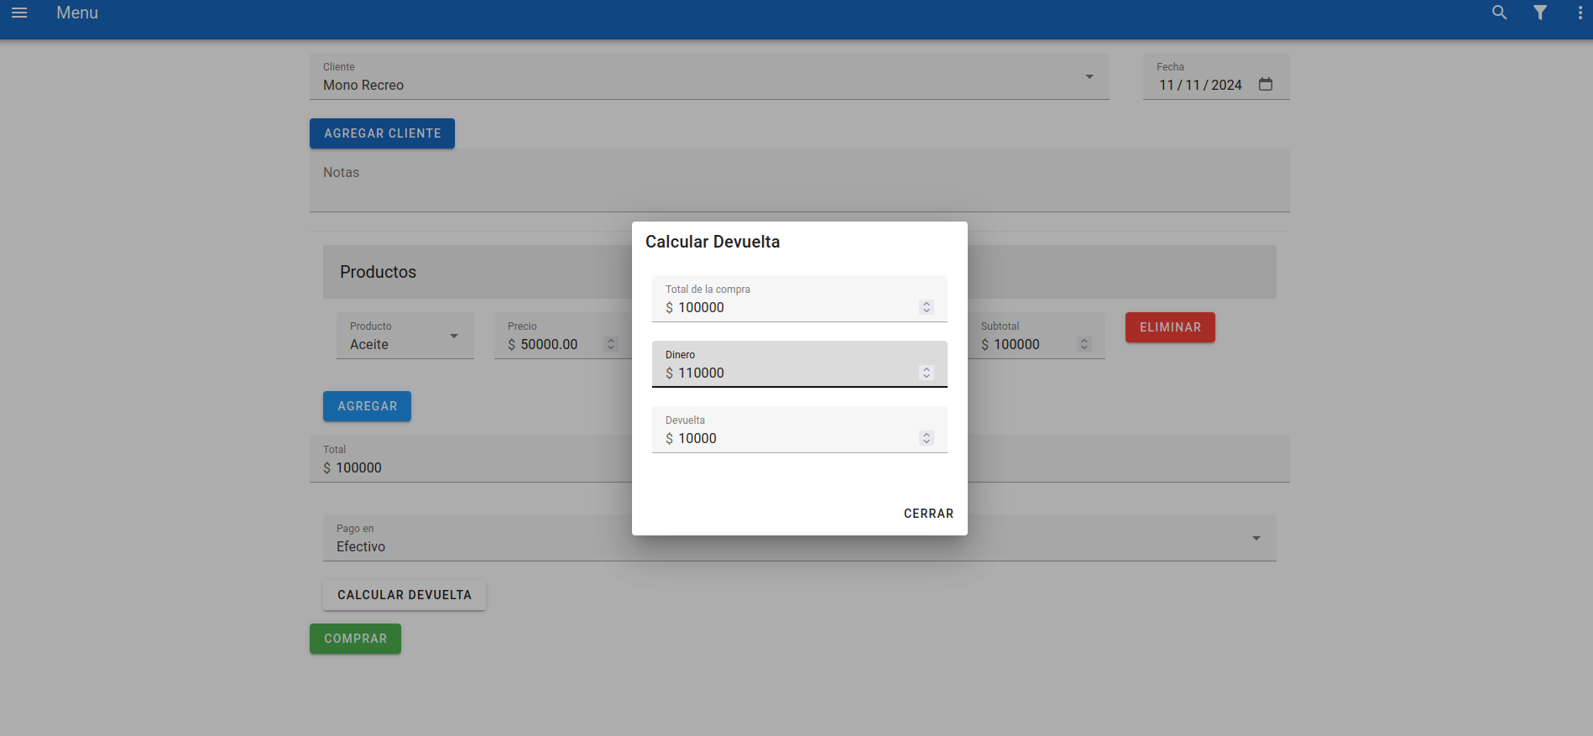Expand the Pago en dropdown arrow
1593x736 pixels.
click(x=1256, y=539)
